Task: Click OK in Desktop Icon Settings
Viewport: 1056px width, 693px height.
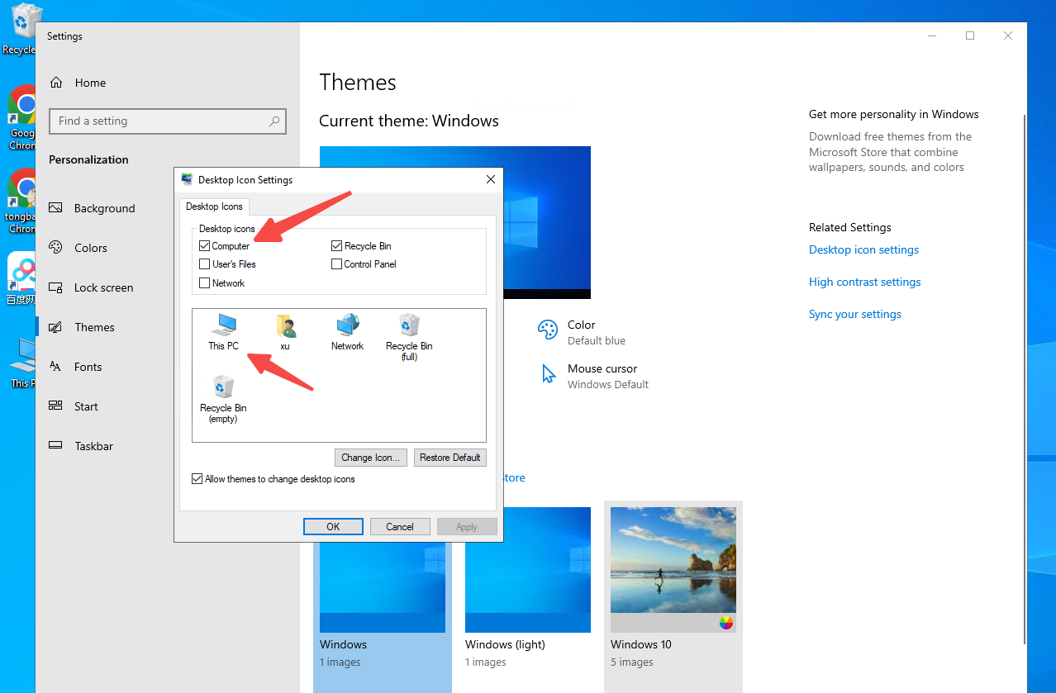Action: [x=333, y=527]
